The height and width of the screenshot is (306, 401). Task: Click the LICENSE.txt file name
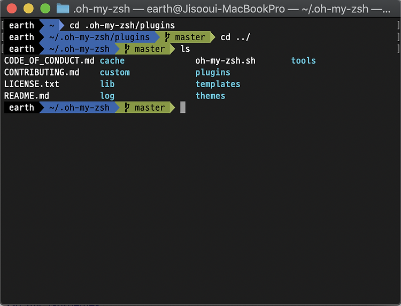32,84
